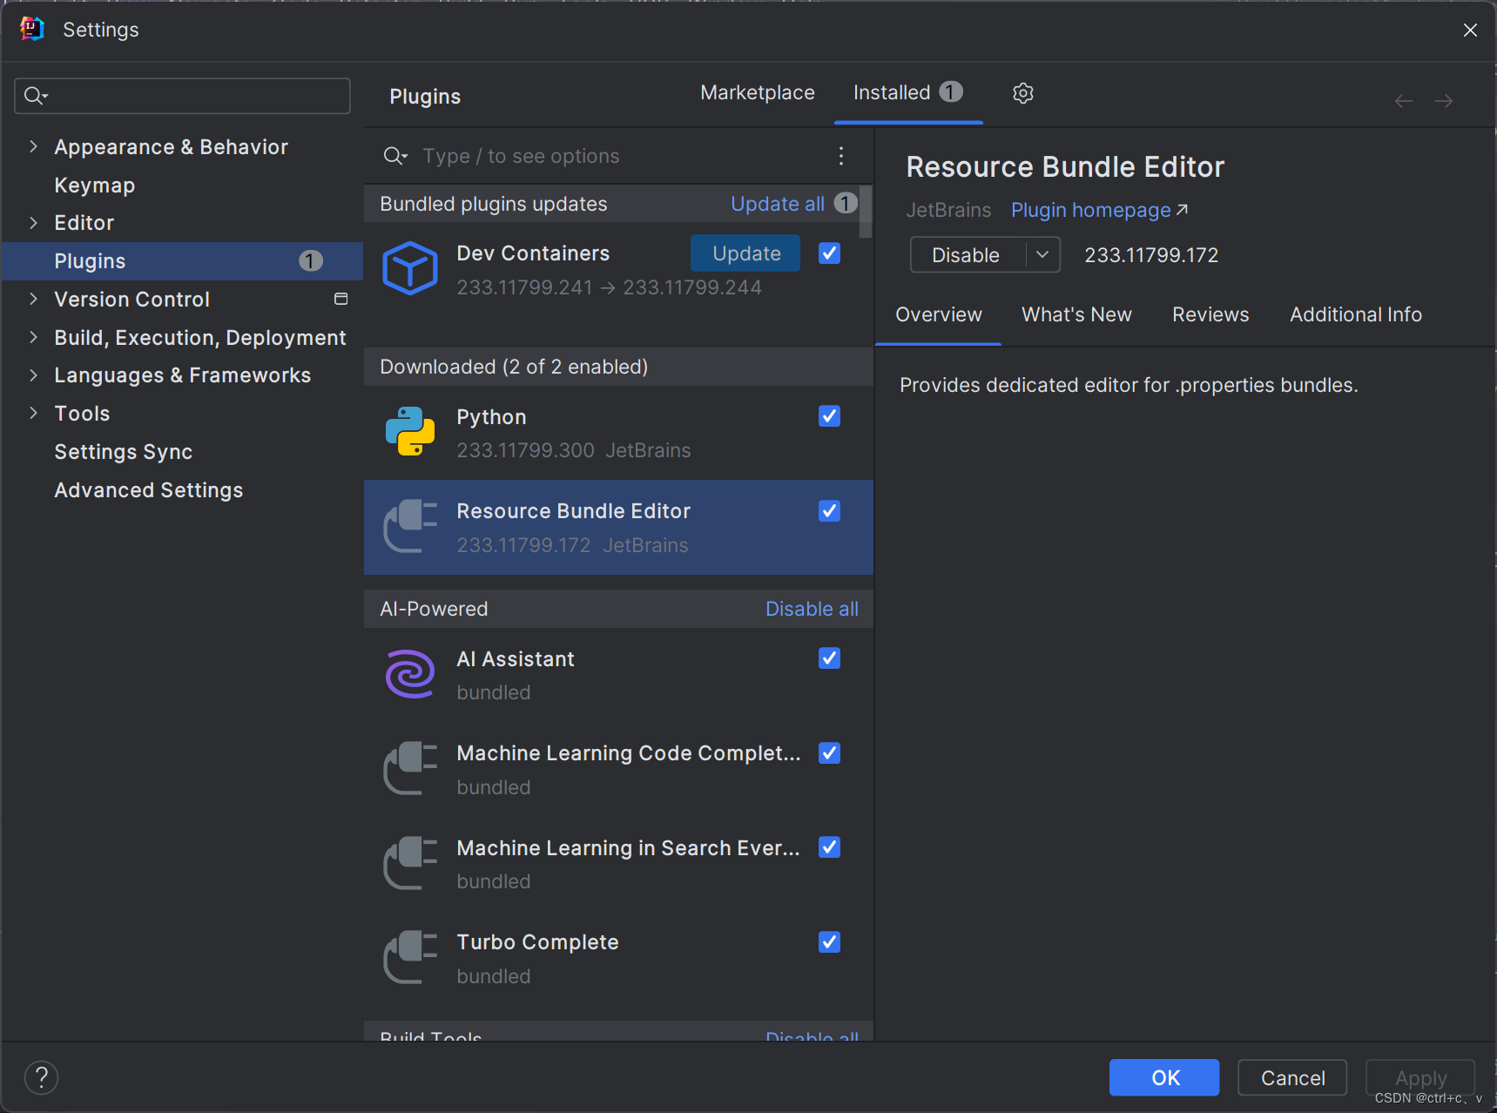Expand Build, Execution, Deployment node
The width and height of the screenshot is (1497, 1113).
click(x=33, y=337)
